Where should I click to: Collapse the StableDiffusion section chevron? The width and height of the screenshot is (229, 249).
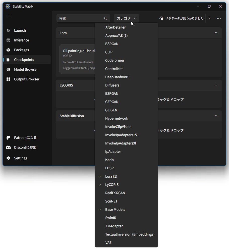216,116
